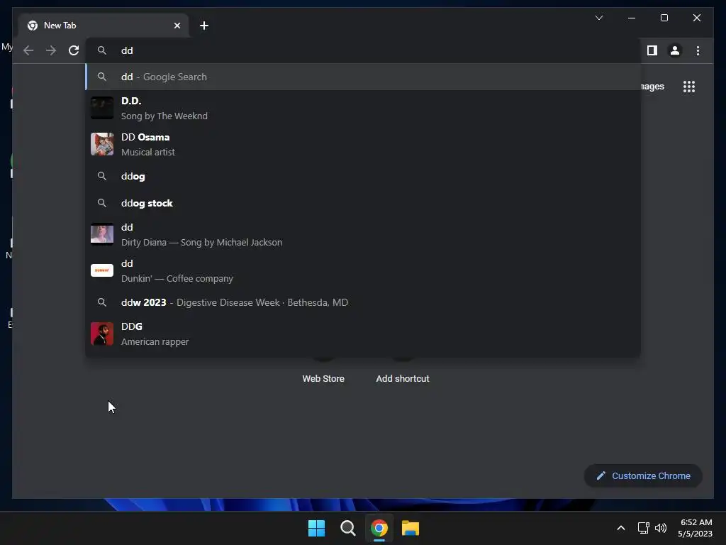The width and height of the screenshot is (726, 545).
Task: Choose DD Osama Musical artist suggestion
Action: [363, 144]
